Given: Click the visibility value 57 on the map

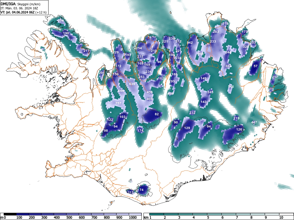Looking at the screenshot, I should pos(255,66).
